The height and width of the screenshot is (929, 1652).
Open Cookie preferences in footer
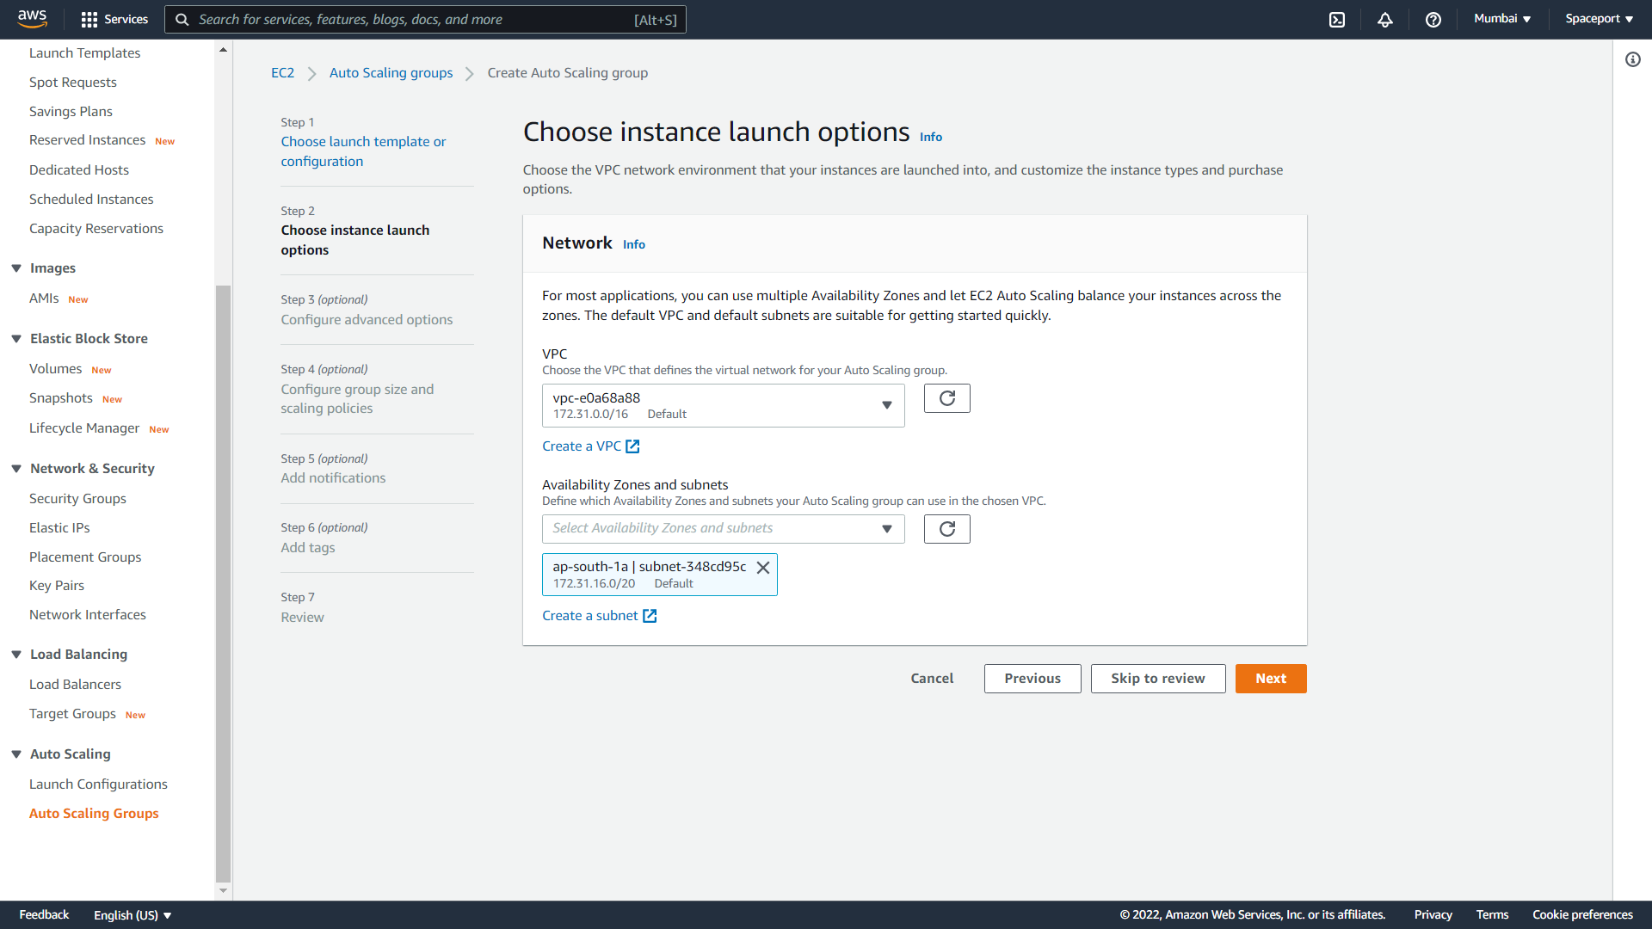[1582, 914]
